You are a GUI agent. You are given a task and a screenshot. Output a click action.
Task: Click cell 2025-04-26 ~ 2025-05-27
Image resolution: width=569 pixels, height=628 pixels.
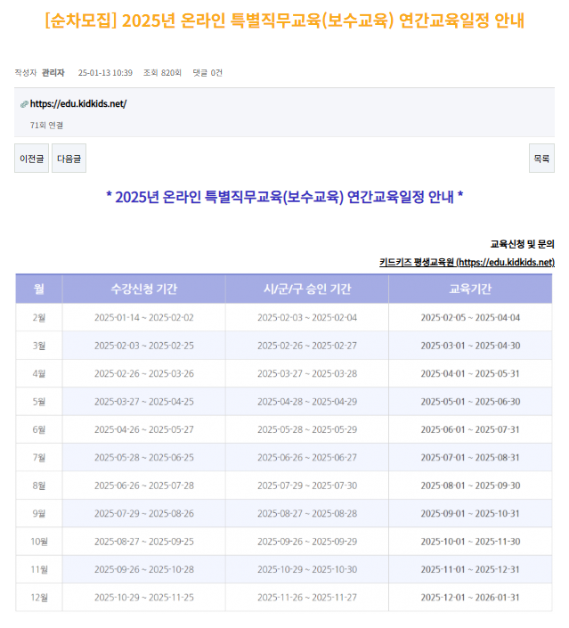(144, 429)
